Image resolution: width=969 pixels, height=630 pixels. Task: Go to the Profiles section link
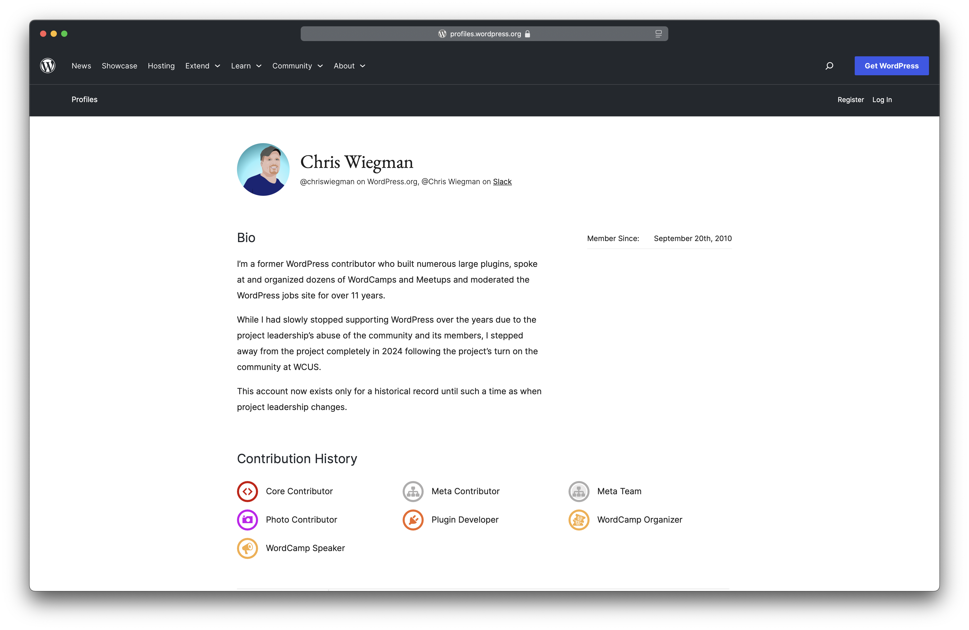85,99
